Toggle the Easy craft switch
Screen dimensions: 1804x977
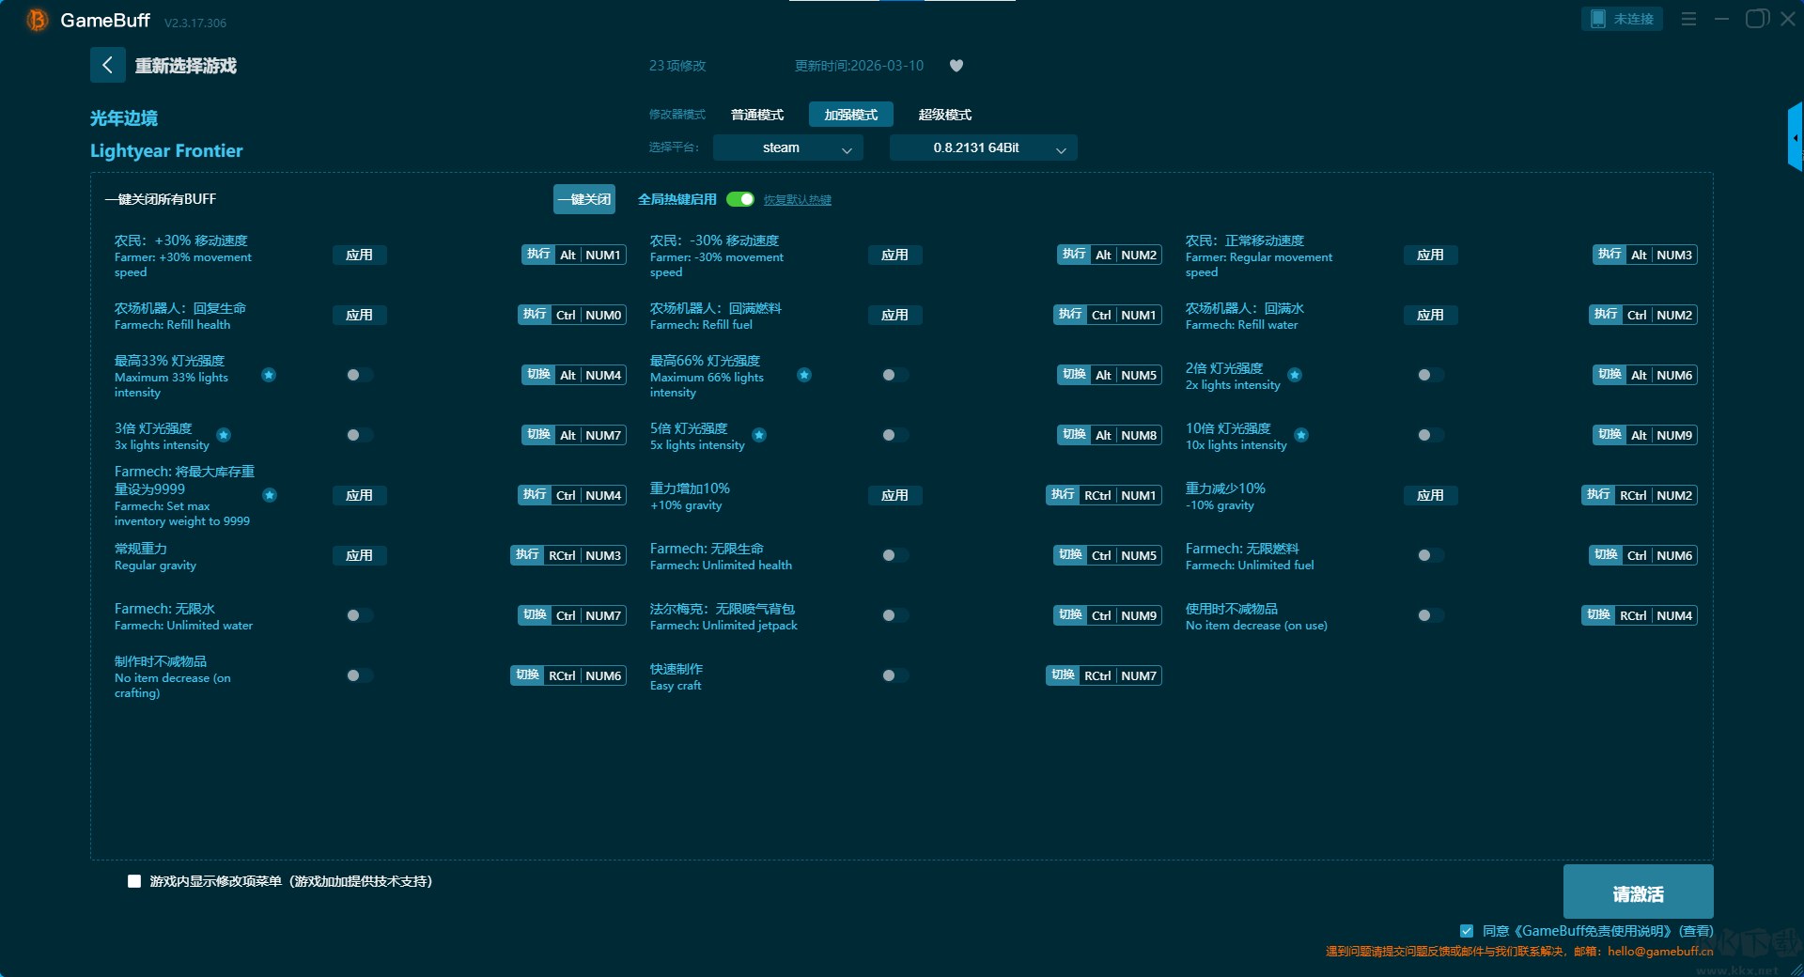(x=894, y=675)
